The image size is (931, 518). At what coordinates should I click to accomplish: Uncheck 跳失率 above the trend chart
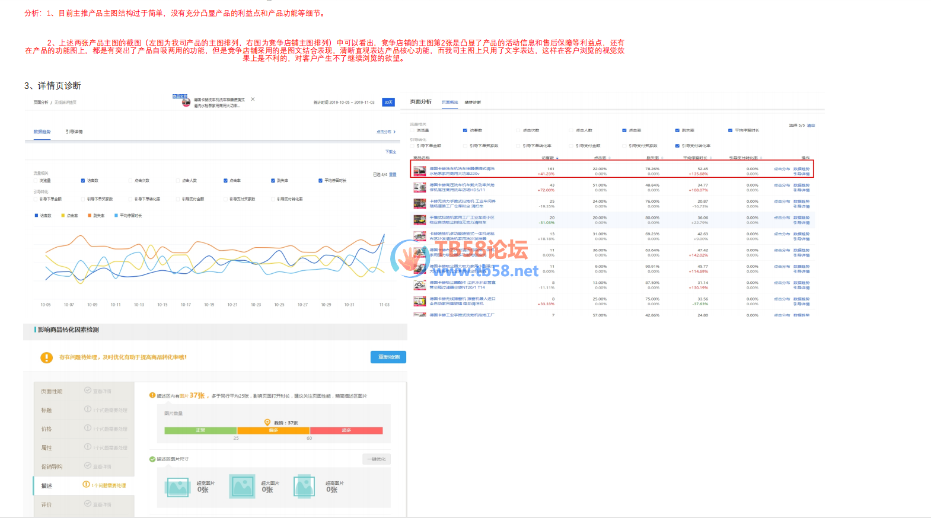(x=273, y=181)
